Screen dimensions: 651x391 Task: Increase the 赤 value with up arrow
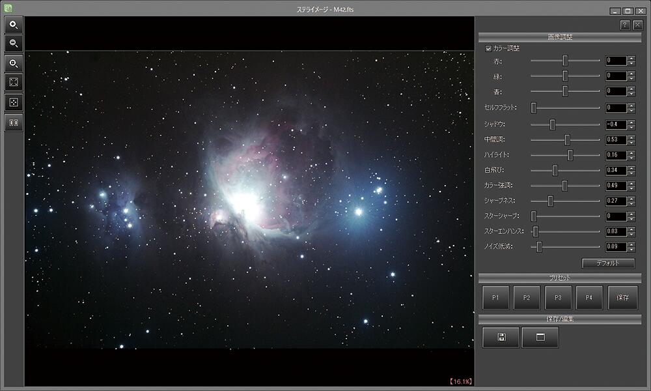631,58
